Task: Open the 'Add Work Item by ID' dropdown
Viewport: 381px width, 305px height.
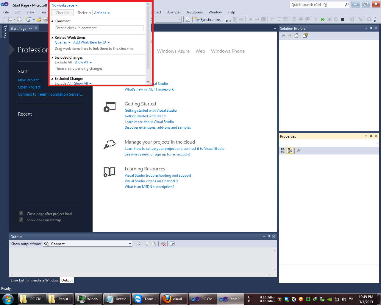Action: point(91,42)
